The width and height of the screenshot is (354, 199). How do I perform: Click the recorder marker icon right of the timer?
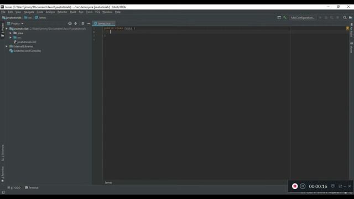coord(333,186)
